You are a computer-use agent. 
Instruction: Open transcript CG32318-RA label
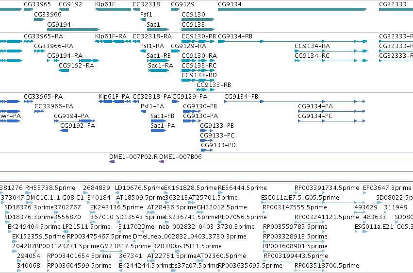tap(152, 36)
